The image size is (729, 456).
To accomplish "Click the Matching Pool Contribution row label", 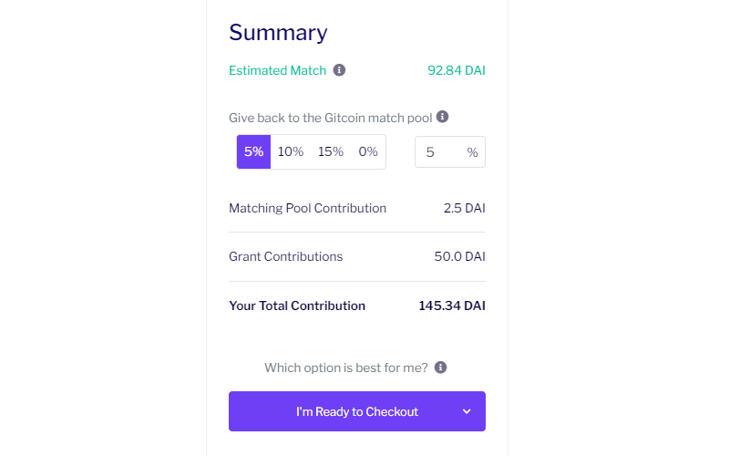I will tap(307, 208).
